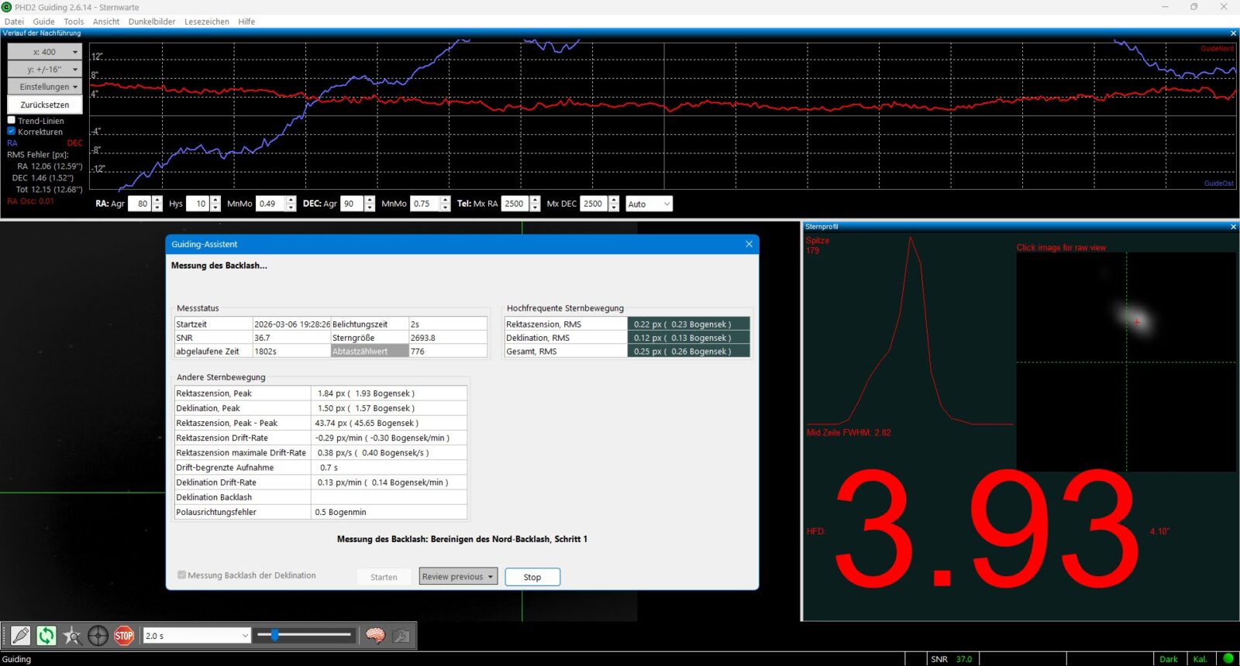
Task: Close the Guiding-Assistent dialog
Action: coord(749,244)
